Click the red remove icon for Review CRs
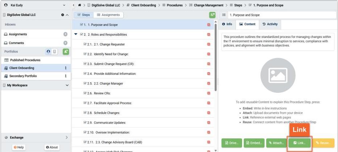This screenshot has height=152, width=338. pos(209,93)
